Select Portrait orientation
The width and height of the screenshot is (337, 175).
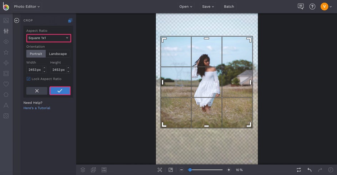pyautogui.click(x=36, y=54)
